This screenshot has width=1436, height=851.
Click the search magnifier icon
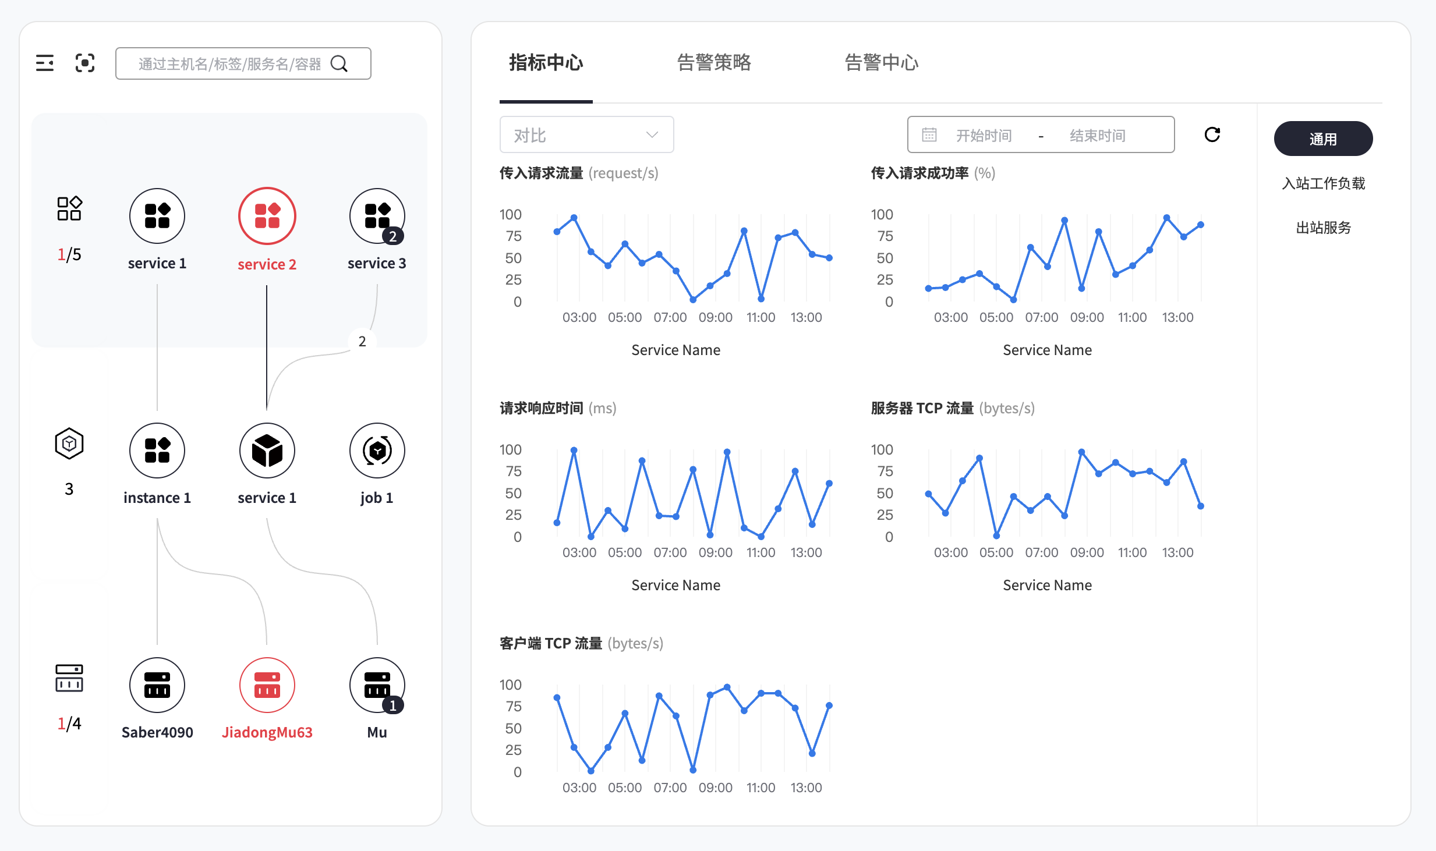(339, 63)
